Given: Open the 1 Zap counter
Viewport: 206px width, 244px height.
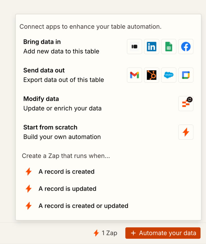Looking at the screenshot, I should [x=105, y=233].
